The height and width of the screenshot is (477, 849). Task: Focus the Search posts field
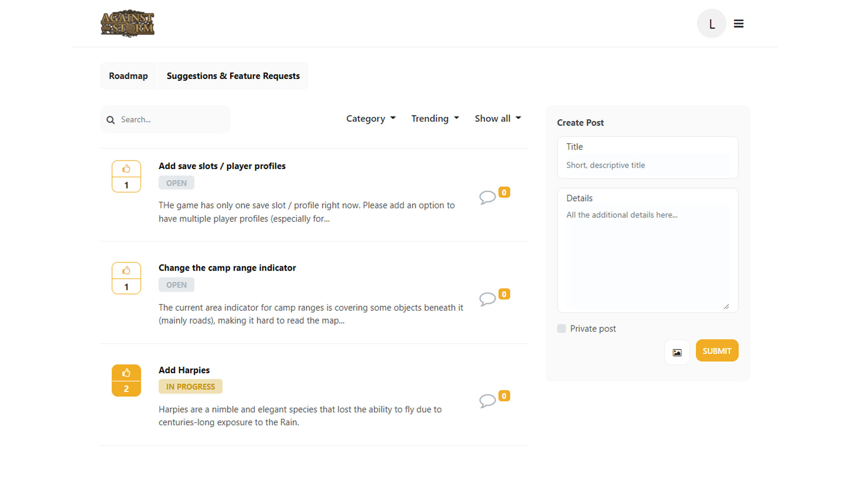click(165, 119)
